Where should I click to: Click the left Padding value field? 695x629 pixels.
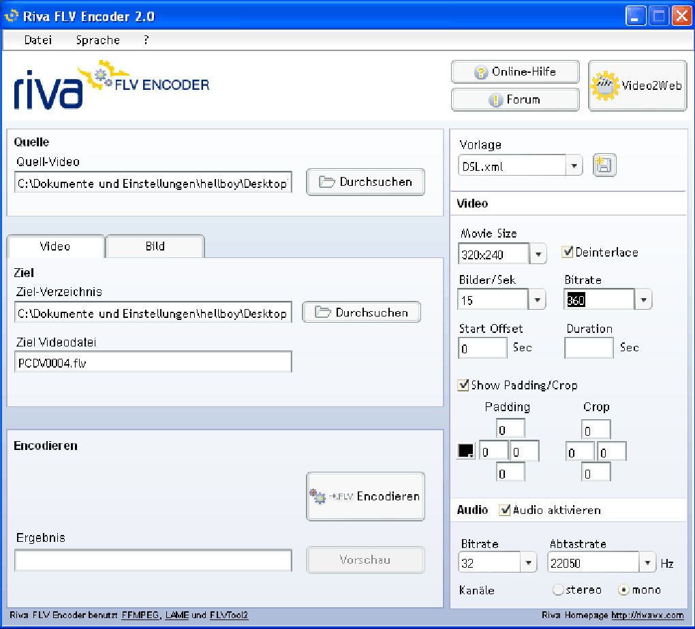(494, 451)
